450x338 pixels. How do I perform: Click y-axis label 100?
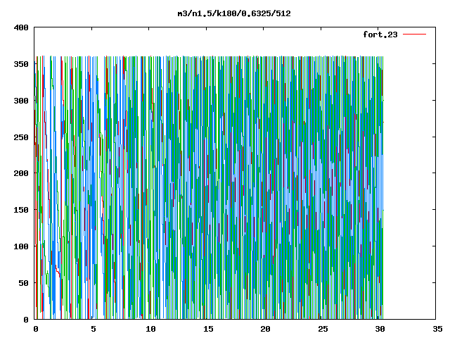[21, 246]
